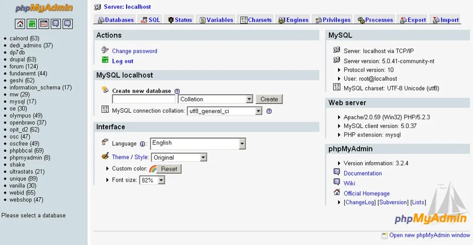This screenshot has height=245, width=473.
Task: Select the information_schema (17) database
Action: [41, 87]
